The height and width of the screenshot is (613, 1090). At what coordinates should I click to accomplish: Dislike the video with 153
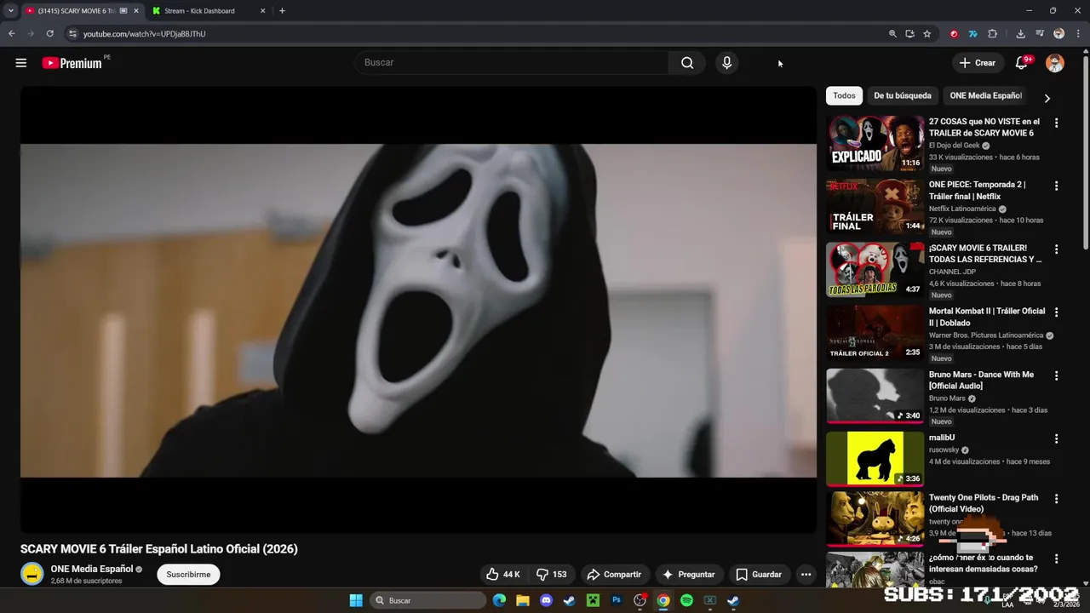click(x=551, y=575)
